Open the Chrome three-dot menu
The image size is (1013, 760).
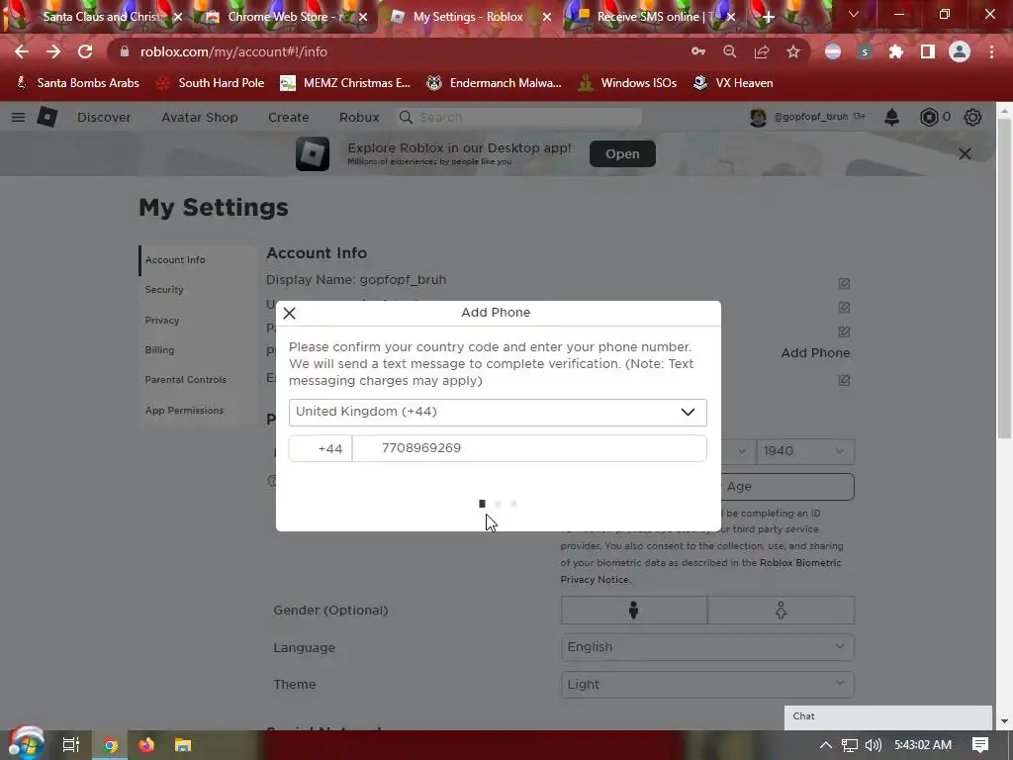click(x=991, y=51)
